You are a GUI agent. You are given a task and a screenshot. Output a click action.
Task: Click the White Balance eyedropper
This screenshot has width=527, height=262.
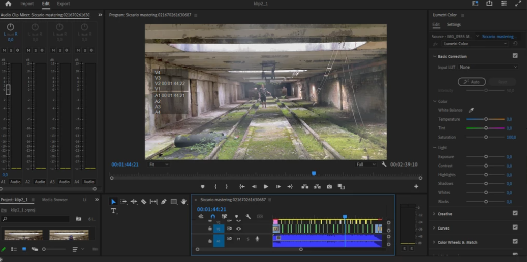coord(471,110)
